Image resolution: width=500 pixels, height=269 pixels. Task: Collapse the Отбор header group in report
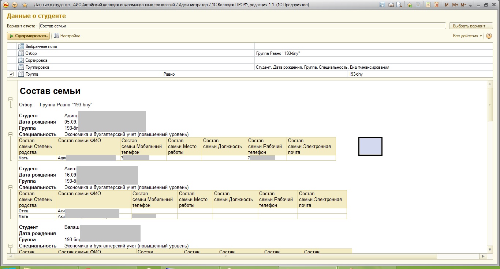10,99
